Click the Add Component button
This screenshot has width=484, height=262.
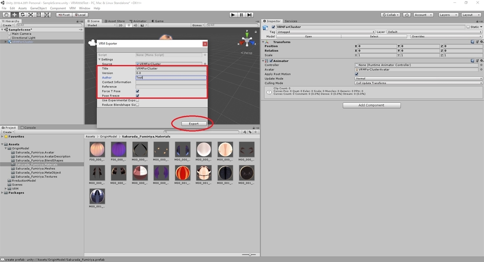[371, 105]
